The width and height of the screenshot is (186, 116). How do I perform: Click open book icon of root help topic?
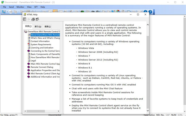pyautogui.click(x=26, y=31)
